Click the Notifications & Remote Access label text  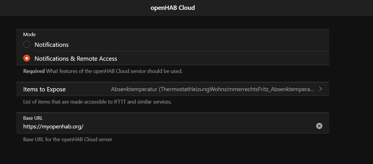point(76,59)
